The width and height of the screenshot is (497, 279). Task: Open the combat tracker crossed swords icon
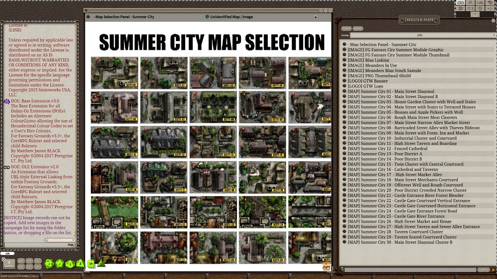[471, 3]
